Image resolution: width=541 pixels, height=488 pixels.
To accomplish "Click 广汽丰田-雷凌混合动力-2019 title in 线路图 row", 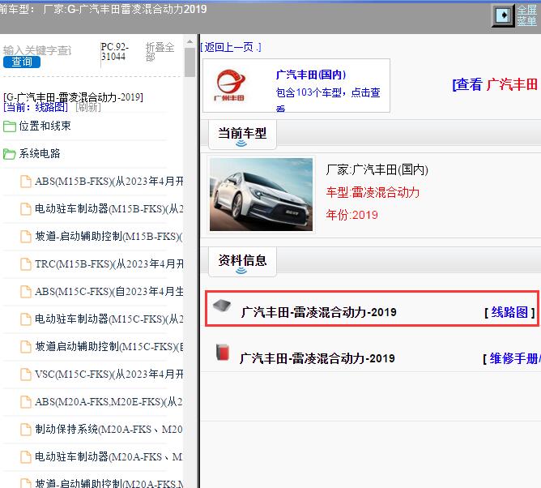I will pyautogui.click(x=319, y=312).
